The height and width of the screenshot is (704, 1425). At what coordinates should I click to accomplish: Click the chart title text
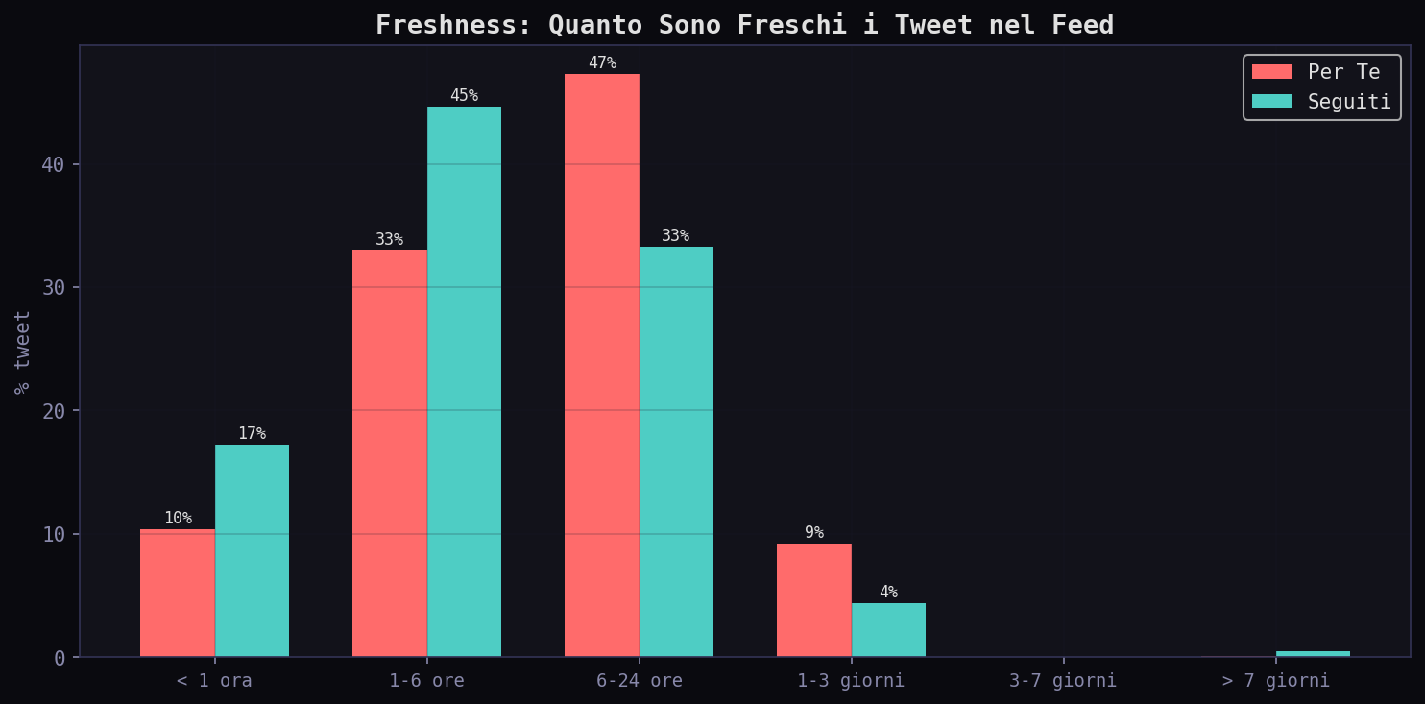coord(744,25)
